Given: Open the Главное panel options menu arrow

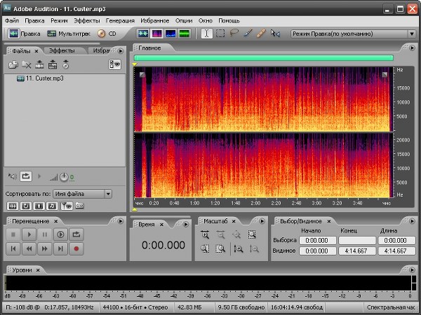Looking at the screenshot, I should tap(412, 48).
